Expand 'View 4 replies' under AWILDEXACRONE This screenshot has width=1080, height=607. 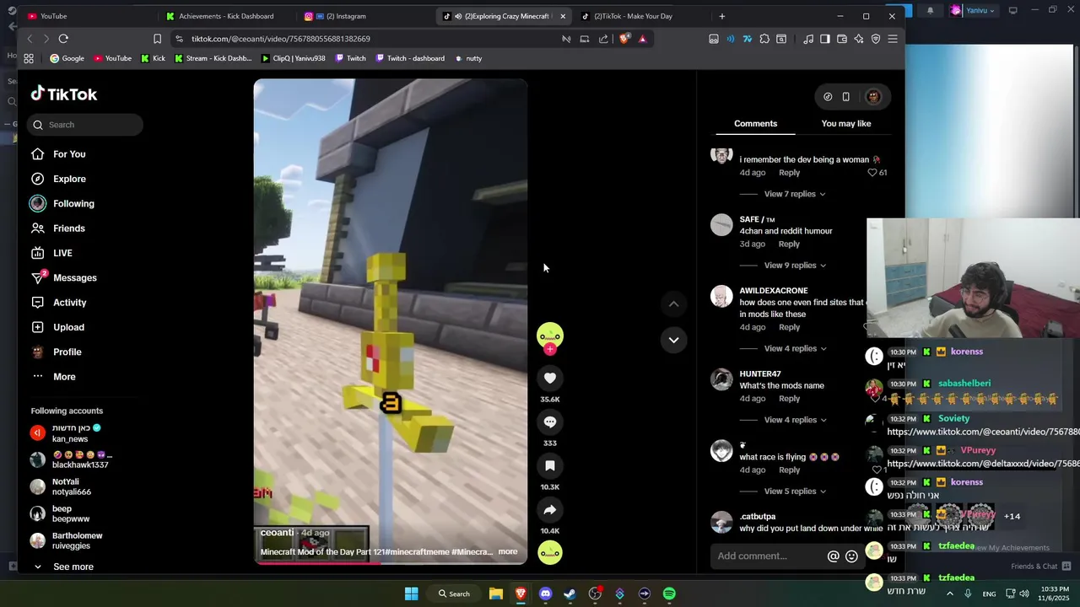point(795,349)
